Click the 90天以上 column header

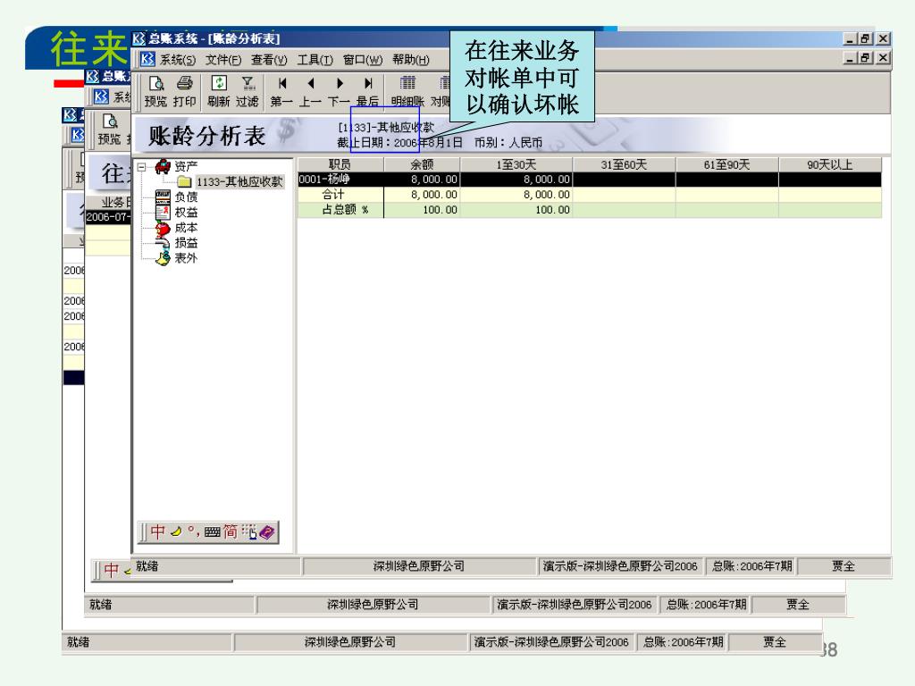pos(830,164)
